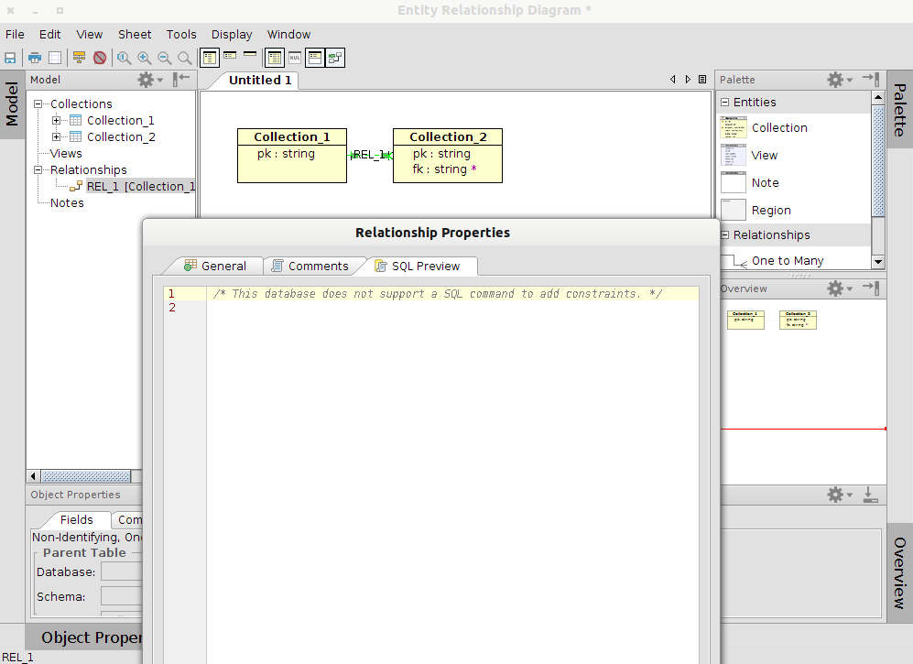
Task: Click the Save diagram toolbar icon
Action: point(10,58)
